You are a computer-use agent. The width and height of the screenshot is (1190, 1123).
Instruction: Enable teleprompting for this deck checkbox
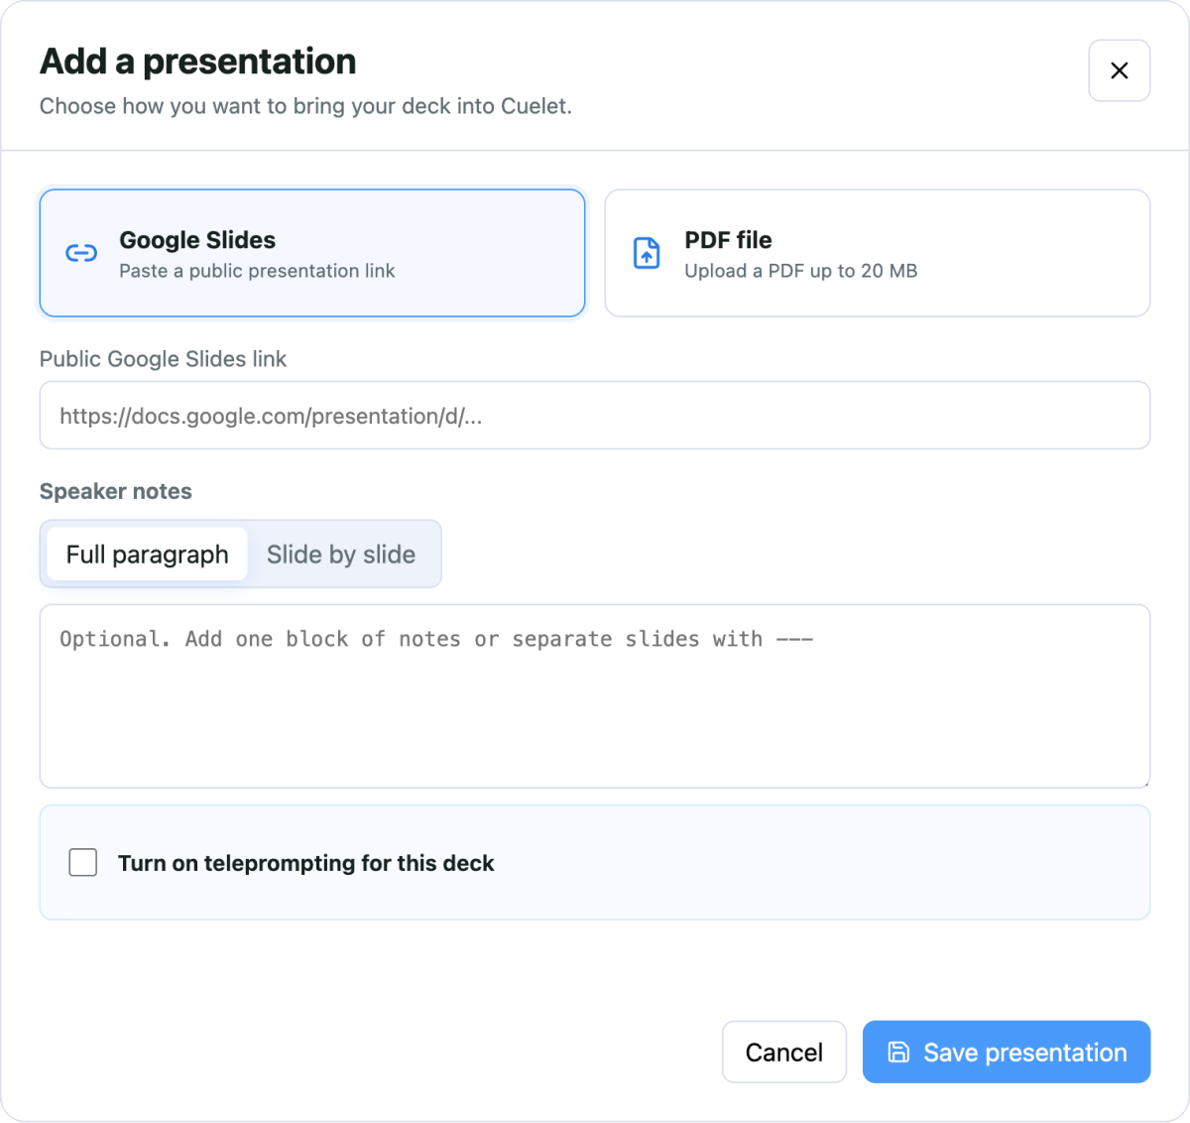click(83, 862)
